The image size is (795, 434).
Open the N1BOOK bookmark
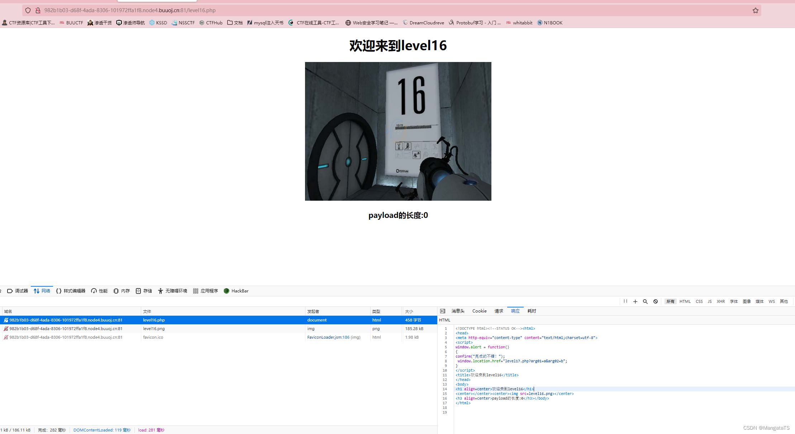[550, 23]
